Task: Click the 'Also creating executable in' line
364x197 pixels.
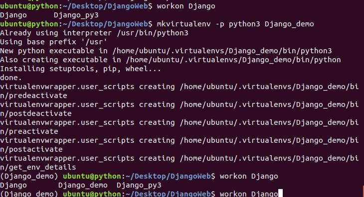Action: pos(171,60)
